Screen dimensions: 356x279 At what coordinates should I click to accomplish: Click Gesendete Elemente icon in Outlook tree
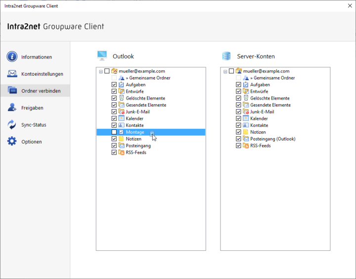coord(122,105)
